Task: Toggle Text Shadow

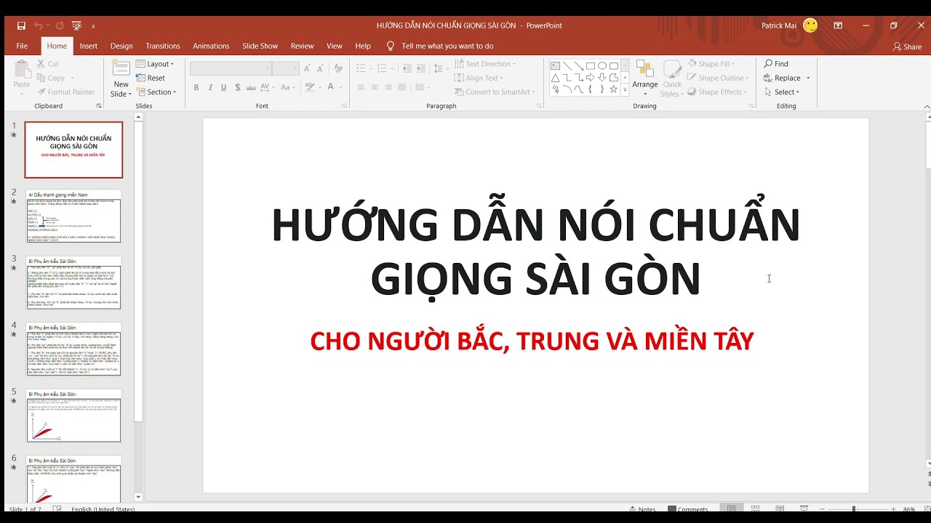Action: pos(238,87)
